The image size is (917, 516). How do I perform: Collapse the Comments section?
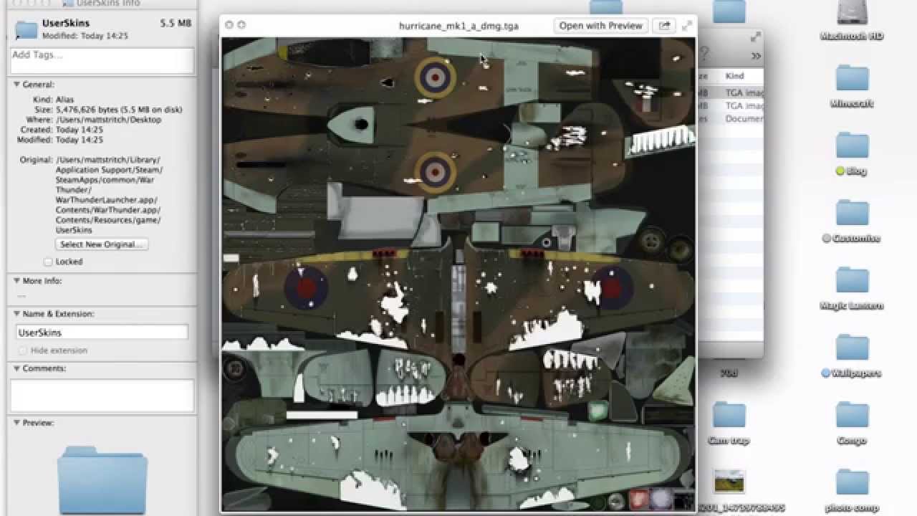(x=16, y=368)
